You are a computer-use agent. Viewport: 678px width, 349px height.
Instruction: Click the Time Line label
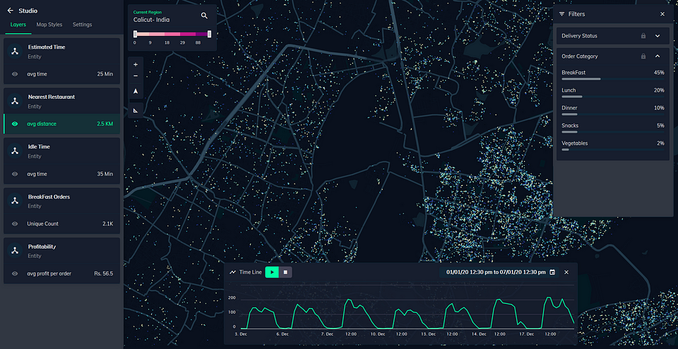(x=250, y=273)
